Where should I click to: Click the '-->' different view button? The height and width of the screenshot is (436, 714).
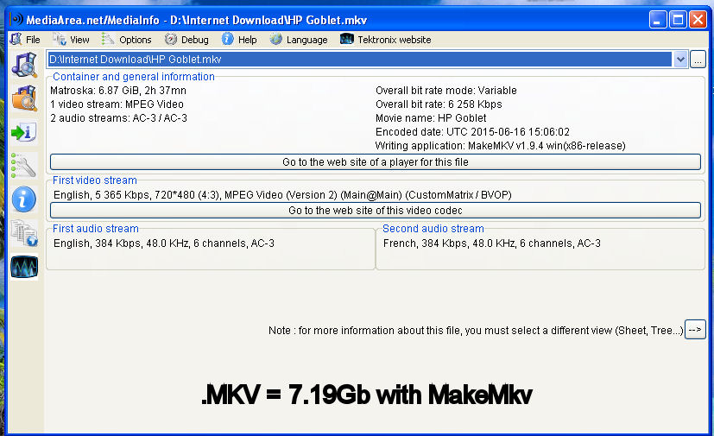coord(695,330)
